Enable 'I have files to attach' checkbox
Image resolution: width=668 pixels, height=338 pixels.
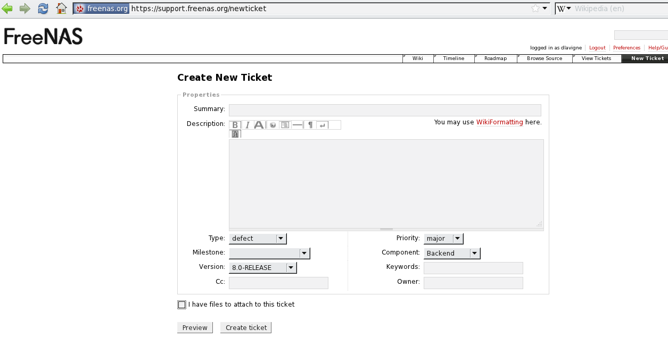(x=182, y=305)
